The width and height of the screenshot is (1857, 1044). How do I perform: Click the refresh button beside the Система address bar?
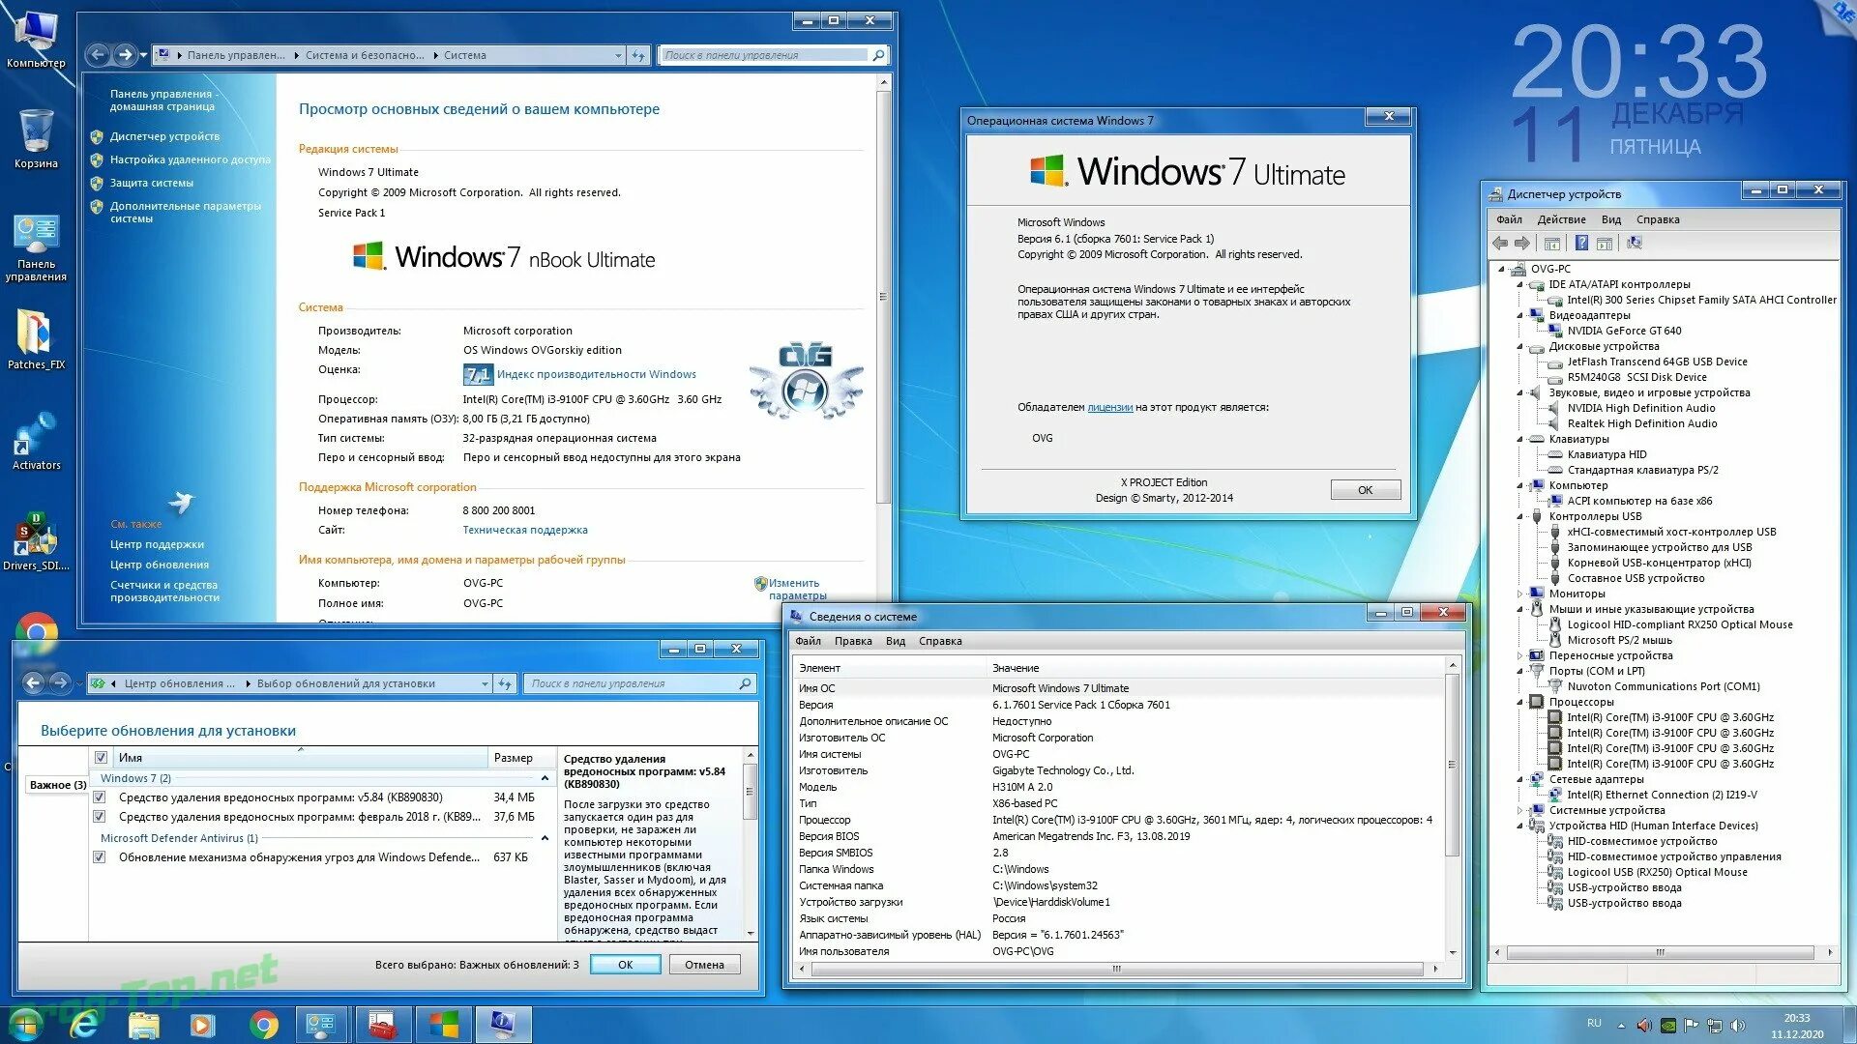(638, 56)
